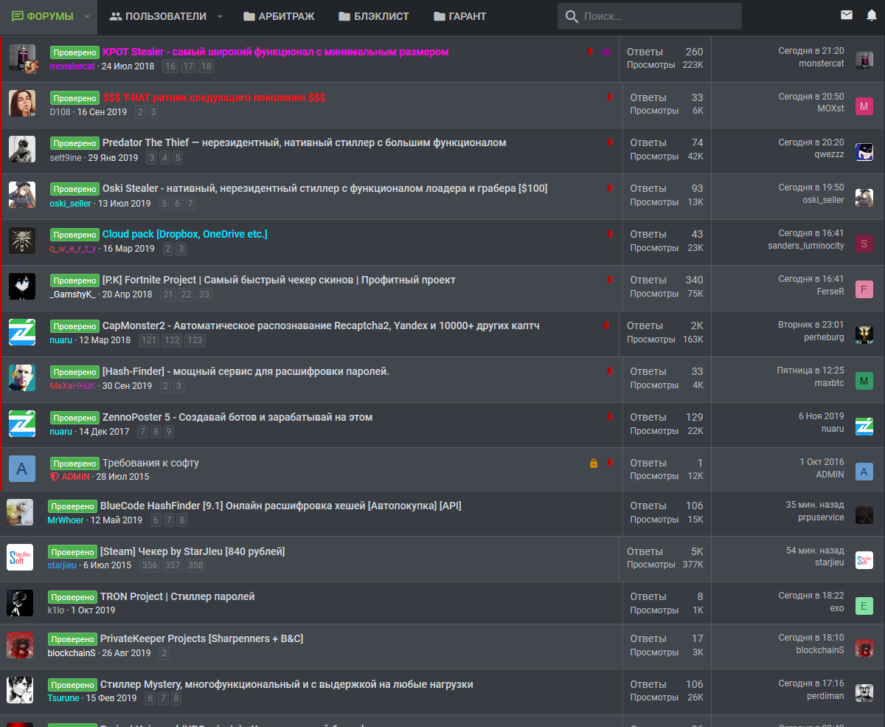Click the pin icon on KPOT Stealer thread
This screenshot has height=727, width=885.
point(590,52)
